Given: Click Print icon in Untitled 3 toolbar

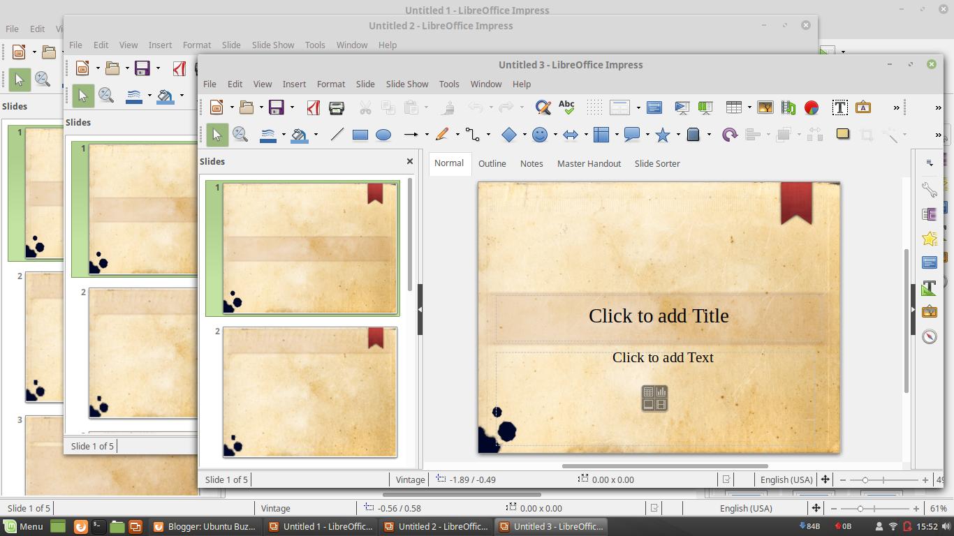Looking at the screenshot, I should (337, 107).
